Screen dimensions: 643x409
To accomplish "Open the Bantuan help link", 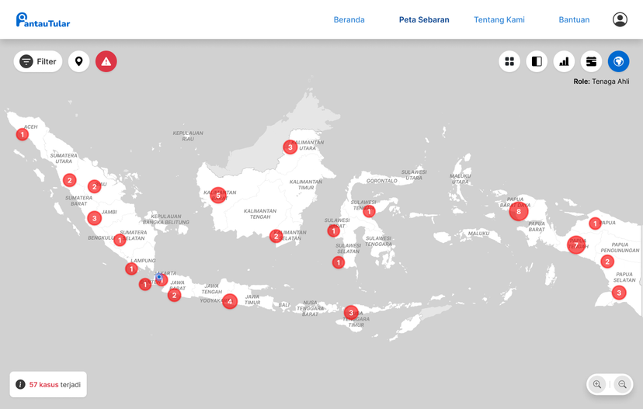I will (x=574, y=20).
